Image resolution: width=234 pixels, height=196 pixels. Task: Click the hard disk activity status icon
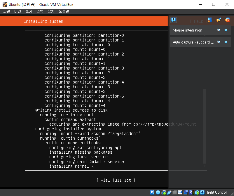[x=152, y=192]
